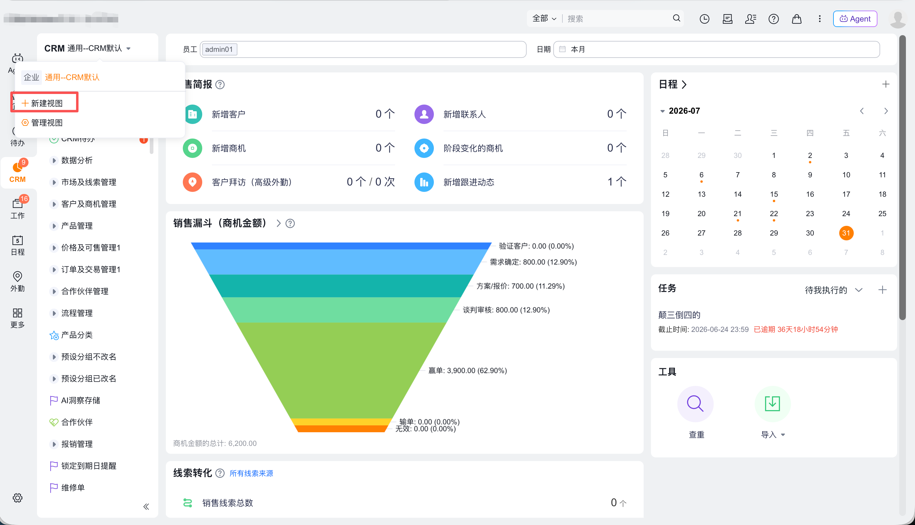915x525 pixels.
Task: Open the 外勤 sidebar module
Action: click(x=18, y=281)
